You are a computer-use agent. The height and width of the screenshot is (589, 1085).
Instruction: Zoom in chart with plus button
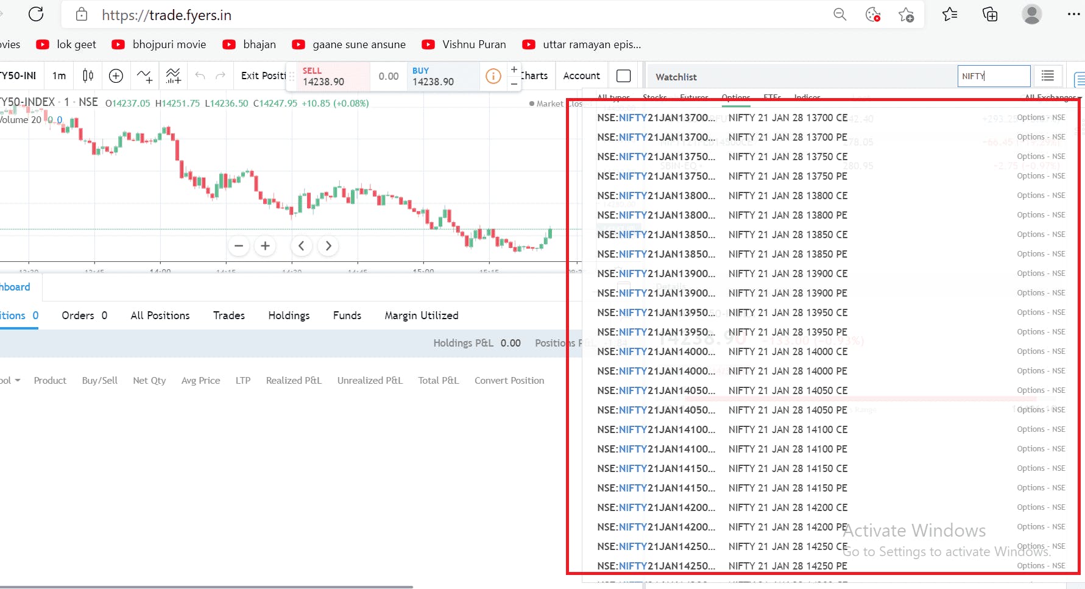click(265, 245)
